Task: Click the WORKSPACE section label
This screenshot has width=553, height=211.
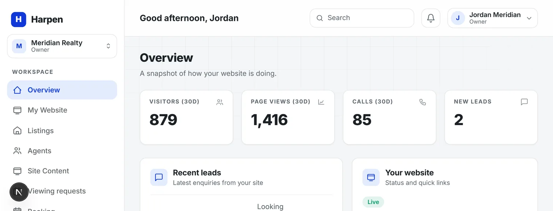Action: [33, 72]
